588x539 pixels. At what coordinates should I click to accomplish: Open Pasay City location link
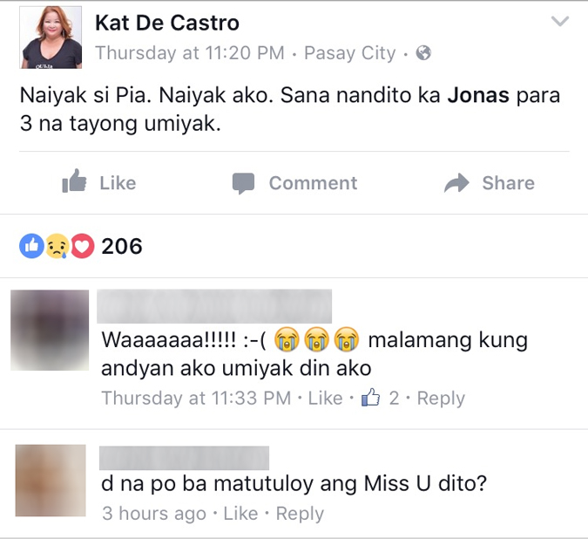pos(349,53)
